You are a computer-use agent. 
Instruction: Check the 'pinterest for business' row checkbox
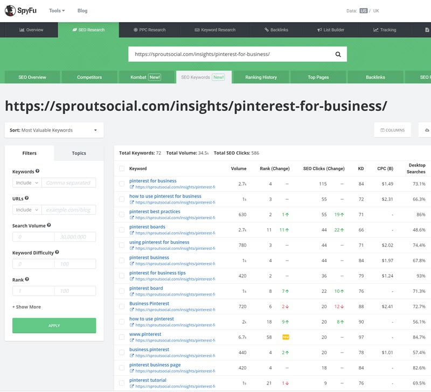tap(122, 184)
